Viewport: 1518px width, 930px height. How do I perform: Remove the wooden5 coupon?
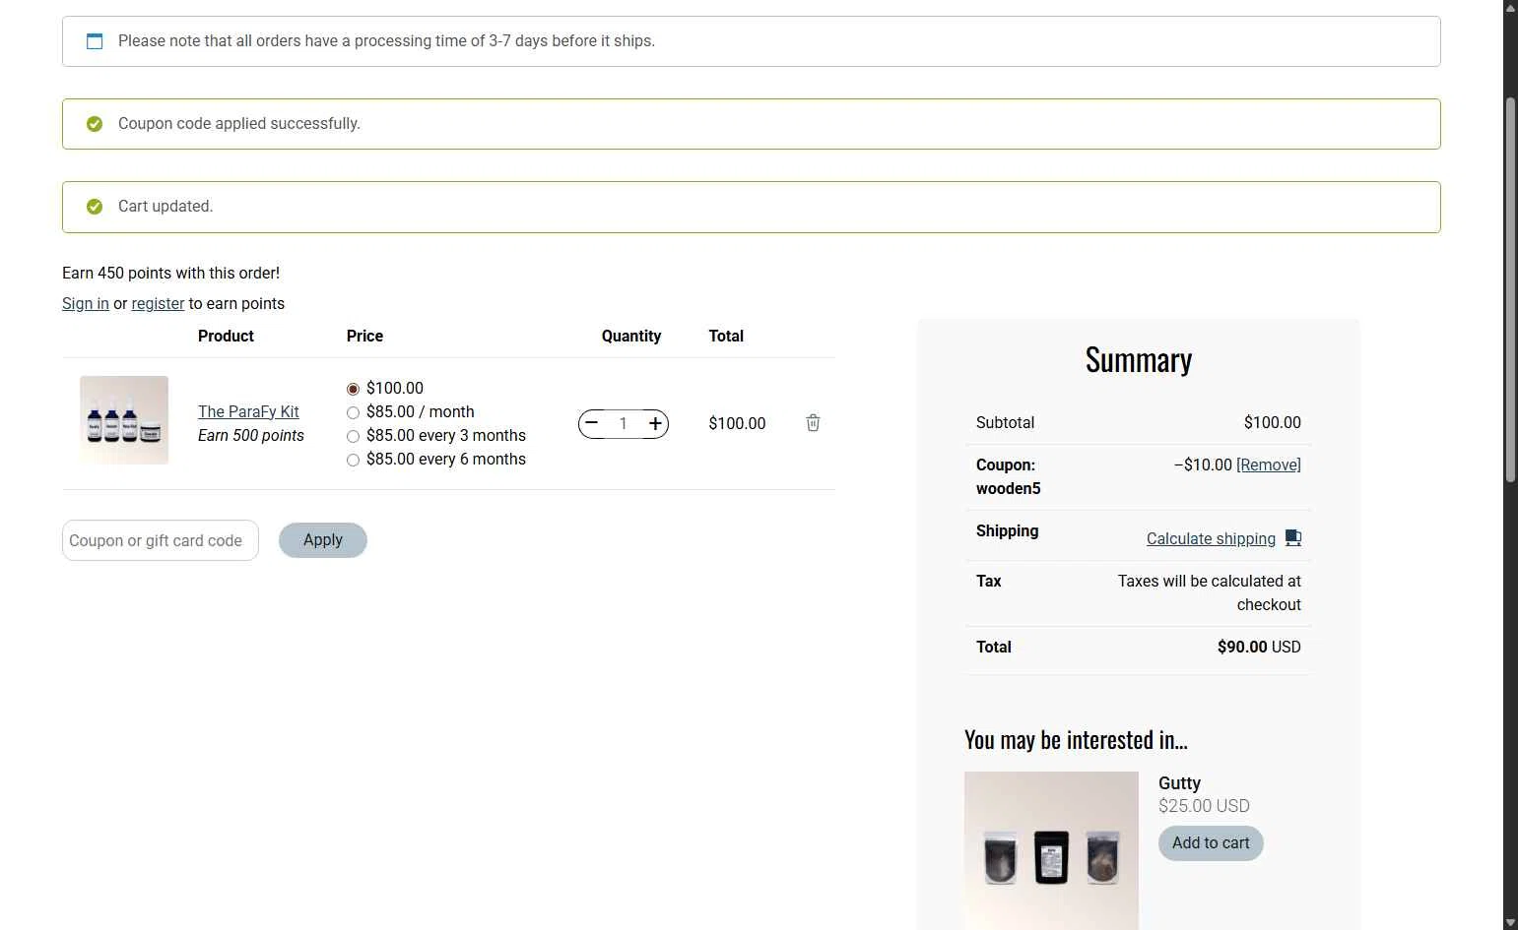[1269, 465]
